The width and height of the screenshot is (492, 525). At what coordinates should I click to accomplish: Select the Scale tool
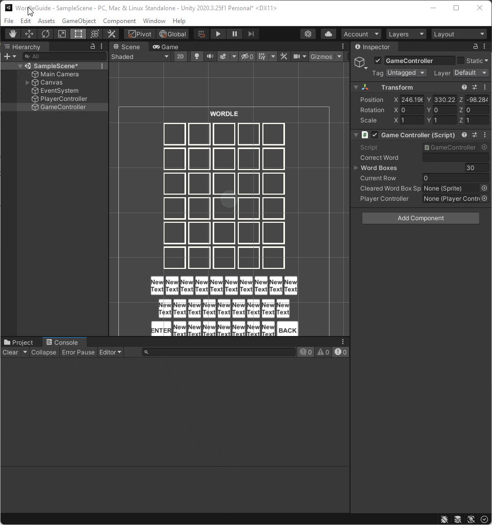(61, 34)
